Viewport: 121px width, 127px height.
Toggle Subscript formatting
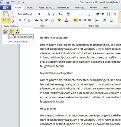click(x=41, y=20)
